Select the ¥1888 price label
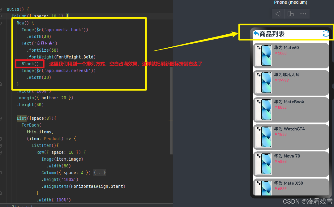Viewport: 334px width, 207px height. point(280,134)
